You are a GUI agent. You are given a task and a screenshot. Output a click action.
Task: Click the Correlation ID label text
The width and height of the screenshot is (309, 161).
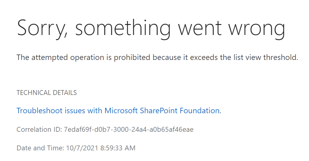click(x=39, y=130)
